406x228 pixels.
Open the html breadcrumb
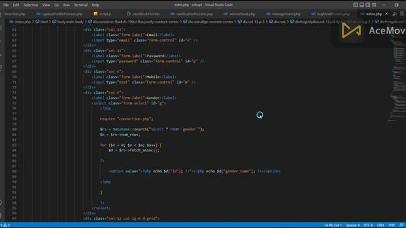[42, 22]
